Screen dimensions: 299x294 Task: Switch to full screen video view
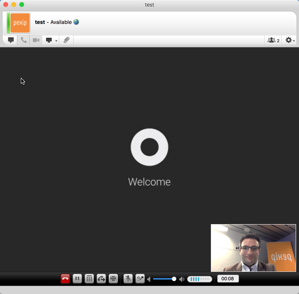[113, 279]
